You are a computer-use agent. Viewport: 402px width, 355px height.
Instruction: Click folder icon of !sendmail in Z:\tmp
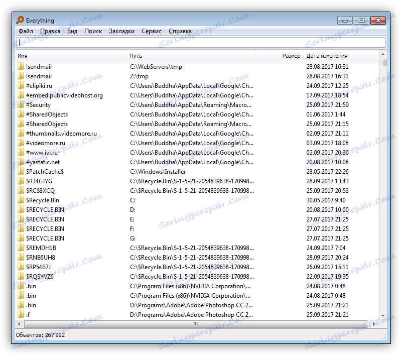[x=21, y=76]
